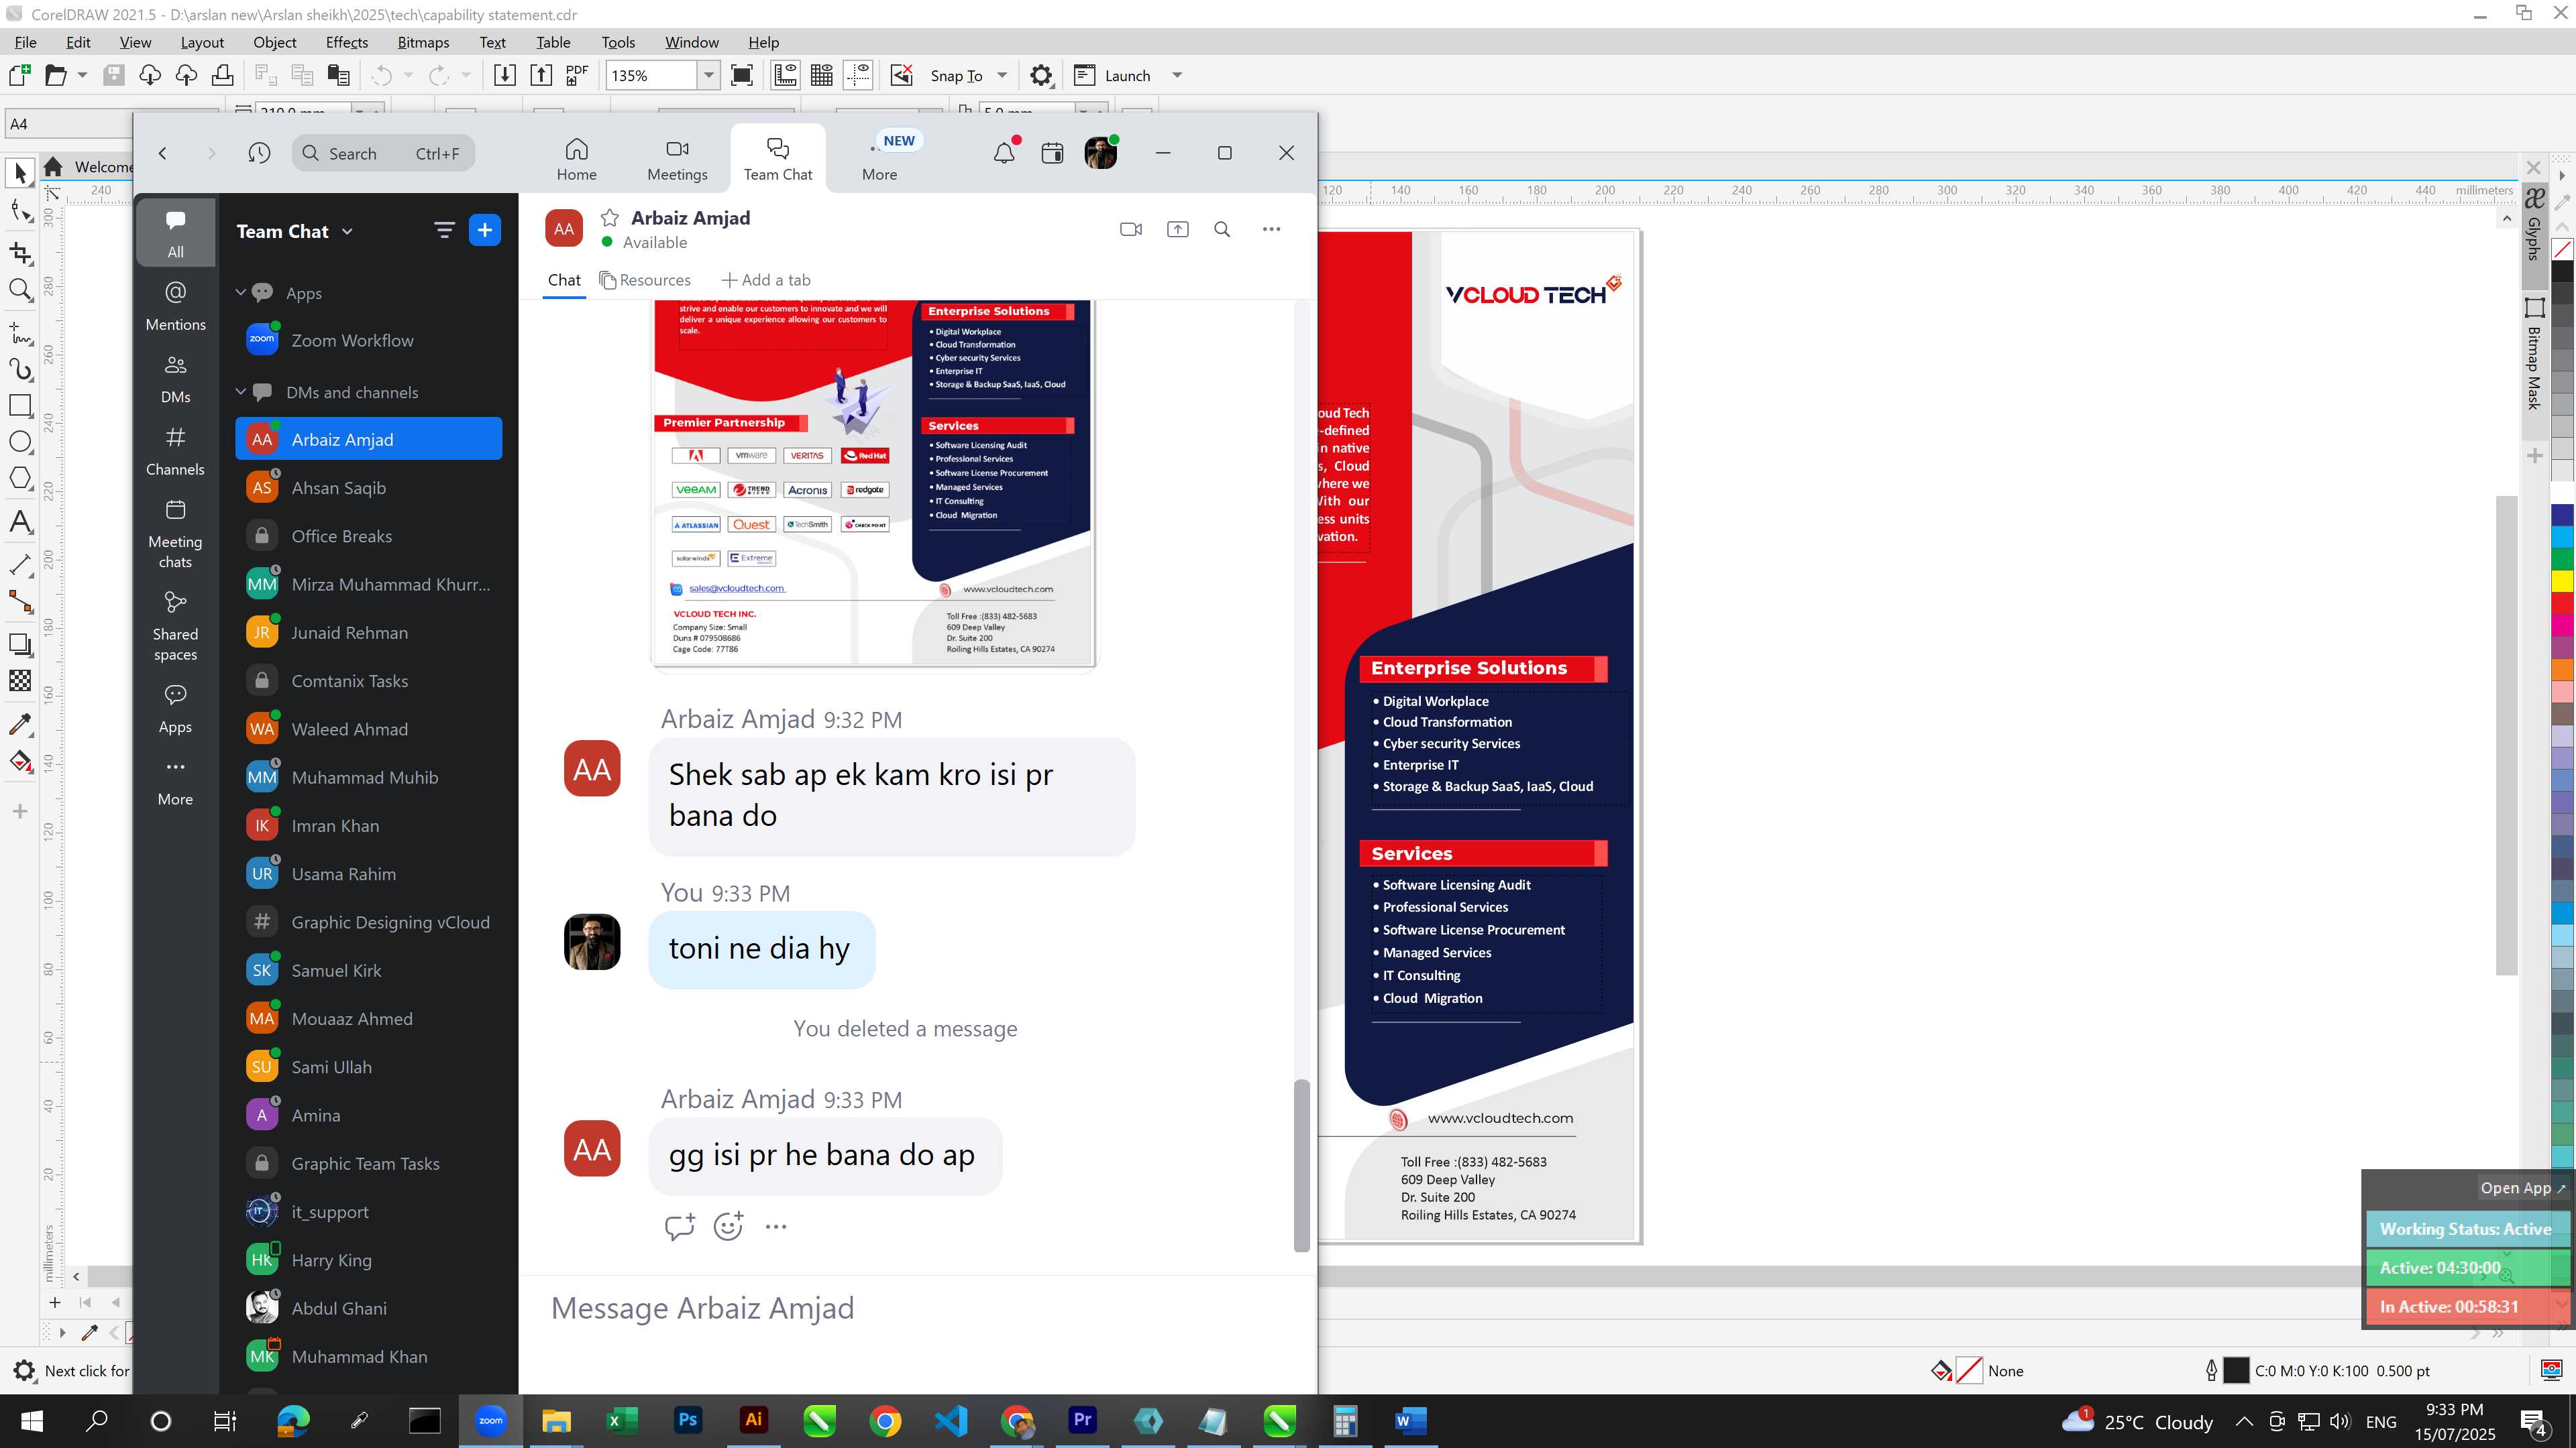
Task: Switch to Zoom Home tab
Action: coord(577,159)
